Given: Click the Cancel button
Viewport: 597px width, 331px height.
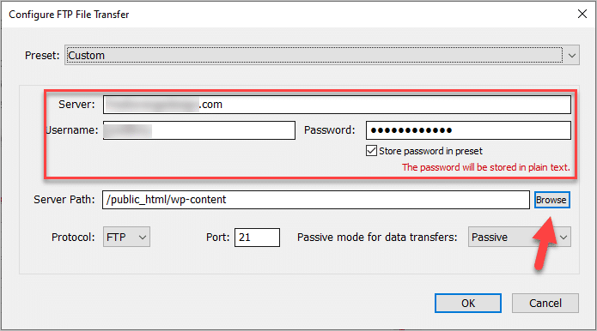Looking at the screenshot, I should point(545,303).
